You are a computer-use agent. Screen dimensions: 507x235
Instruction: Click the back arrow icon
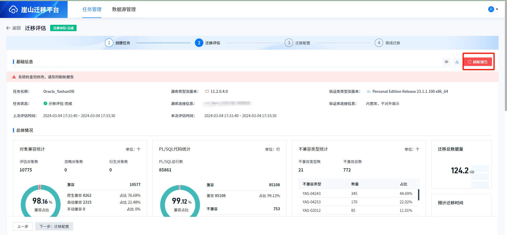click(8, 28)
